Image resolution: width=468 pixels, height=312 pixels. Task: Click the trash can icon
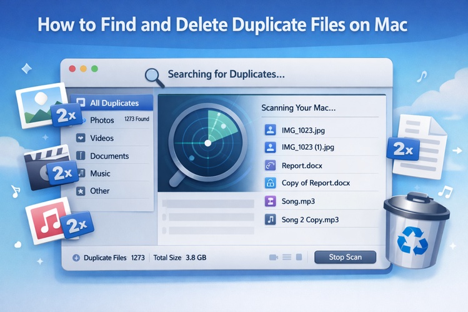tap(417, 230)
